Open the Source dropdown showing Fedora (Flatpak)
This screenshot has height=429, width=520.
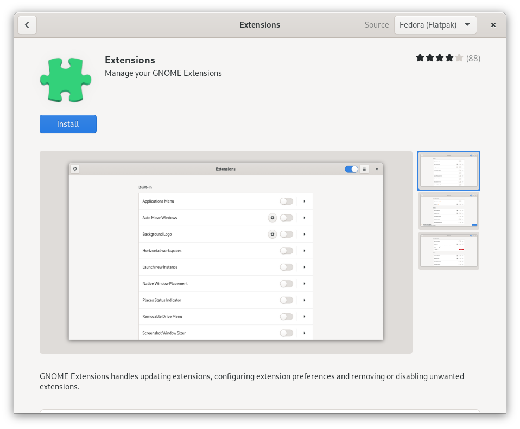point(435,25)
